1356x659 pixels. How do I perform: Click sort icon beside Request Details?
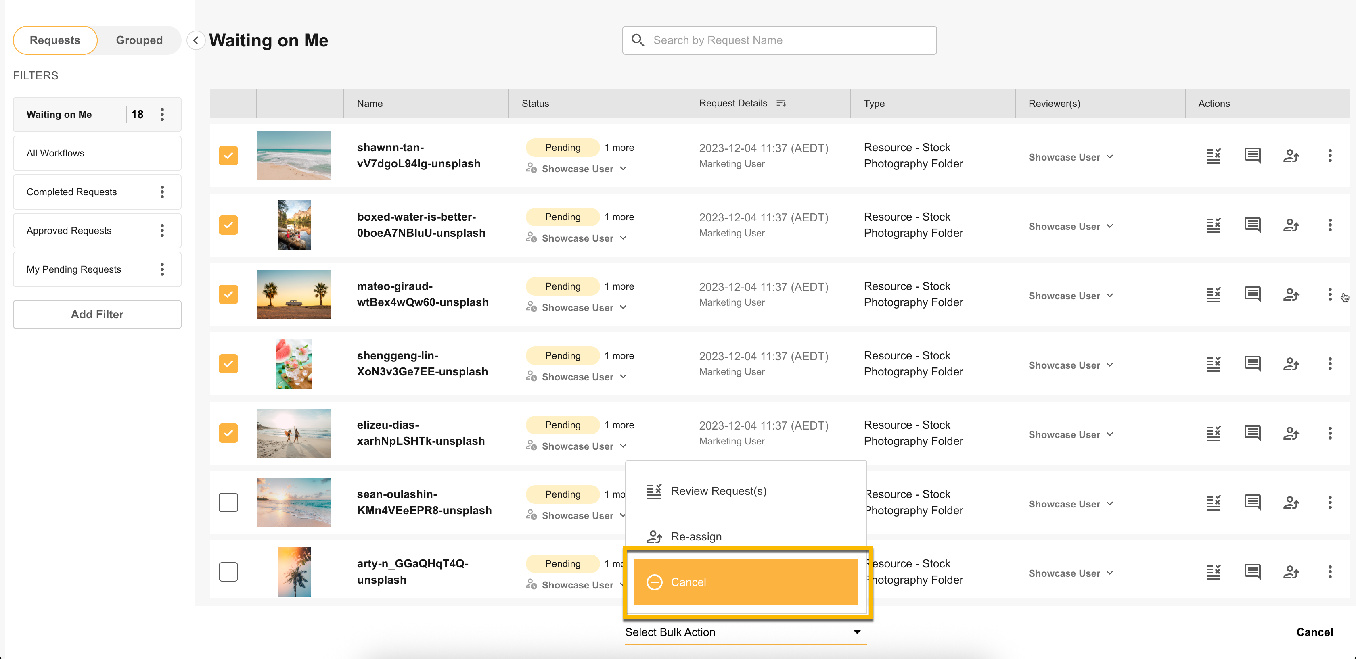(x=781, y=103)
